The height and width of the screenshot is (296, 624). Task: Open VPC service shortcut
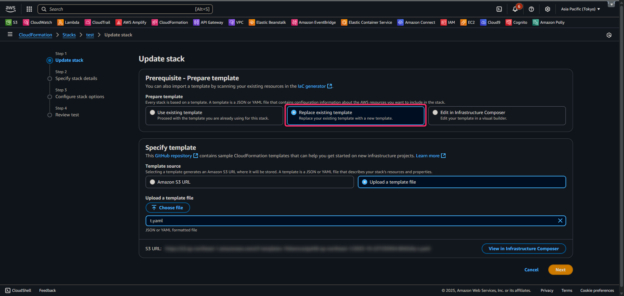[x=236, y=22]
